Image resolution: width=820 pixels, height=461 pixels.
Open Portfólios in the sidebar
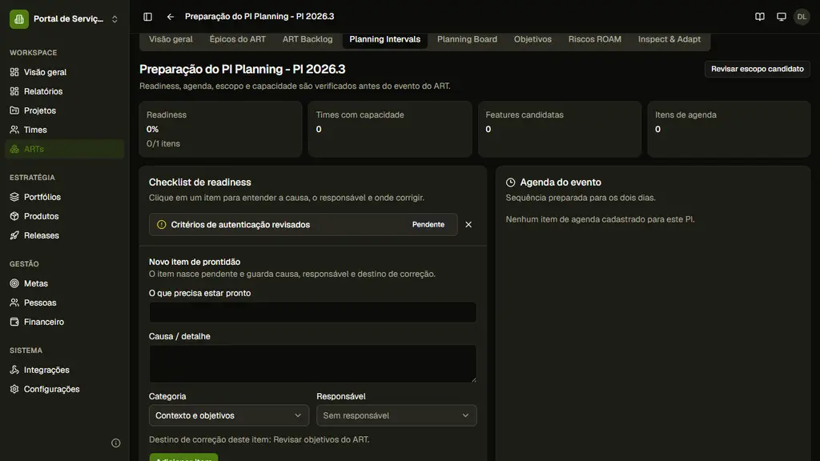point(65,197)
